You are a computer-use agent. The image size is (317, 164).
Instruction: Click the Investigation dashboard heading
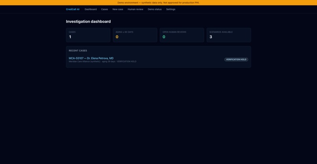pos(88,22)
